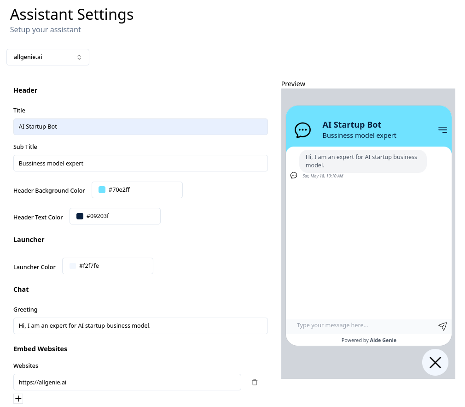Click the chat bubble icon in the preview header
Image resolution: width=465 pixels, height=407 pixels.
(x=302, y=130)
